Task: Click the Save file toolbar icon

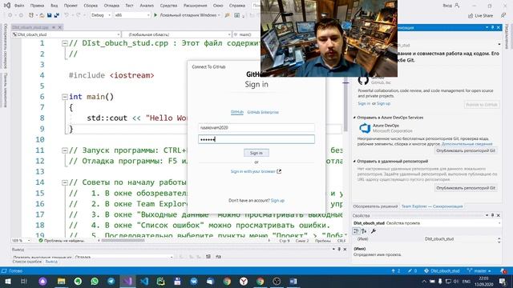Action: tap(49, 15)
